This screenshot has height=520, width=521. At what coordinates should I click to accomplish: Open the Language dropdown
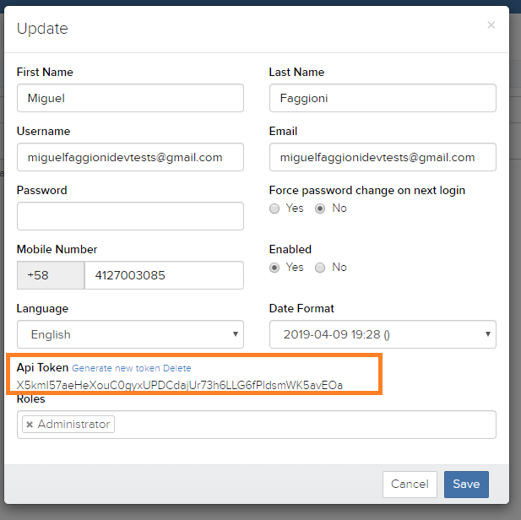130,334
